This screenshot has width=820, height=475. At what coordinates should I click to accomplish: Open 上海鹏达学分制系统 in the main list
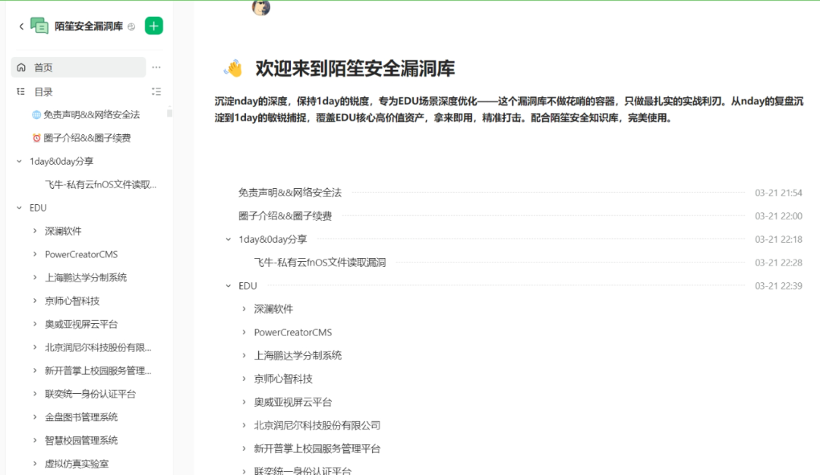[x=298, y=355]
